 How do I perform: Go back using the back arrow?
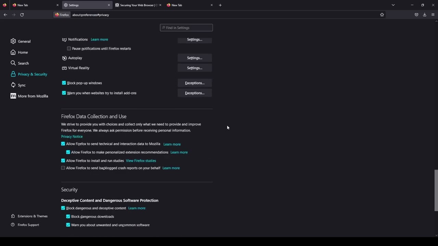tap(5, 15)
